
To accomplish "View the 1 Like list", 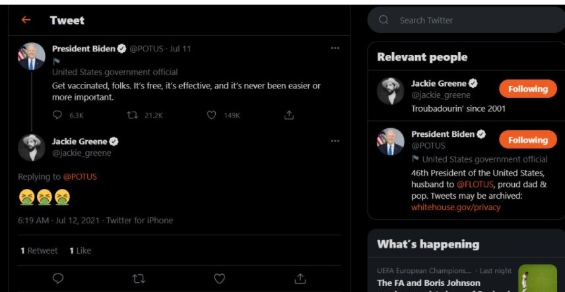I will 80,251.
